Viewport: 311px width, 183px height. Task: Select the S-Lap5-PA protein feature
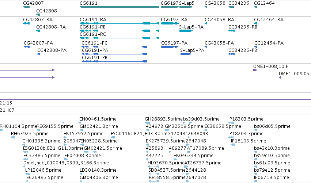(x=186, y=54)
